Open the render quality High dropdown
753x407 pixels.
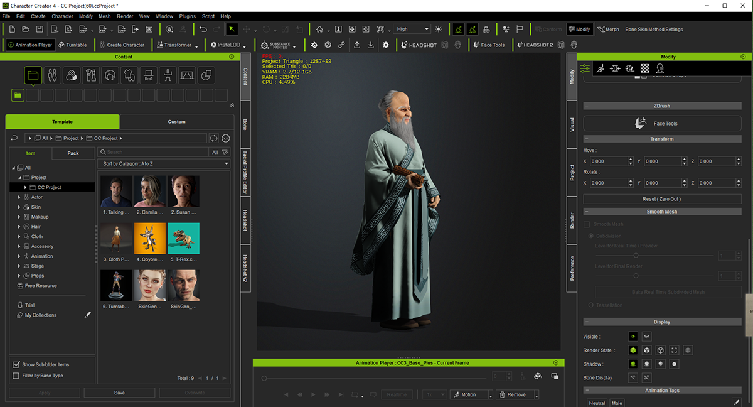(412, 29)
